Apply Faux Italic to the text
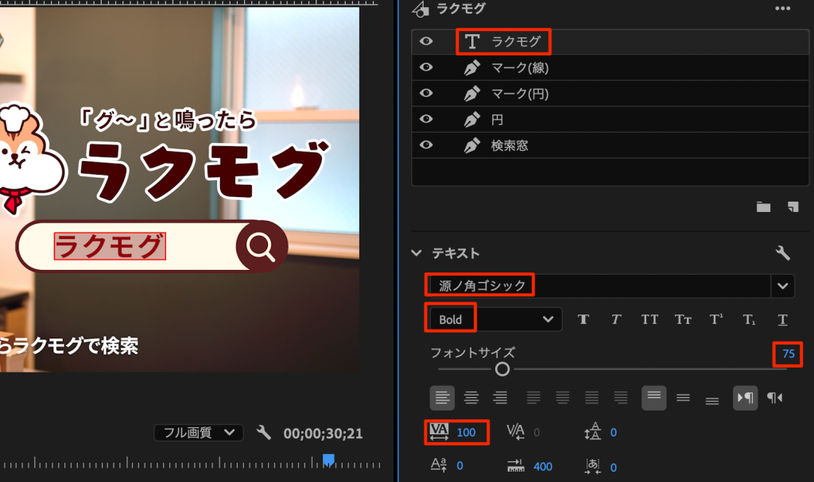The image size is (814, 482). (615, 319)
